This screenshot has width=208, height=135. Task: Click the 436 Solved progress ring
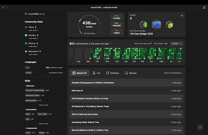click(x=89, y=24)
